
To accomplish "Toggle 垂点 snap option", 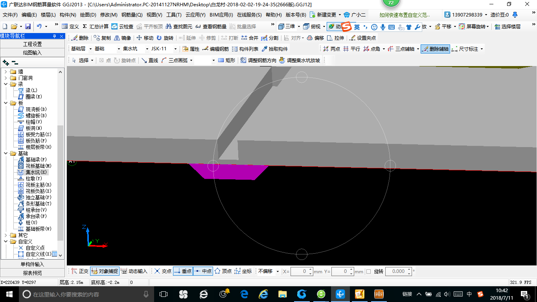I will (183, 271).
